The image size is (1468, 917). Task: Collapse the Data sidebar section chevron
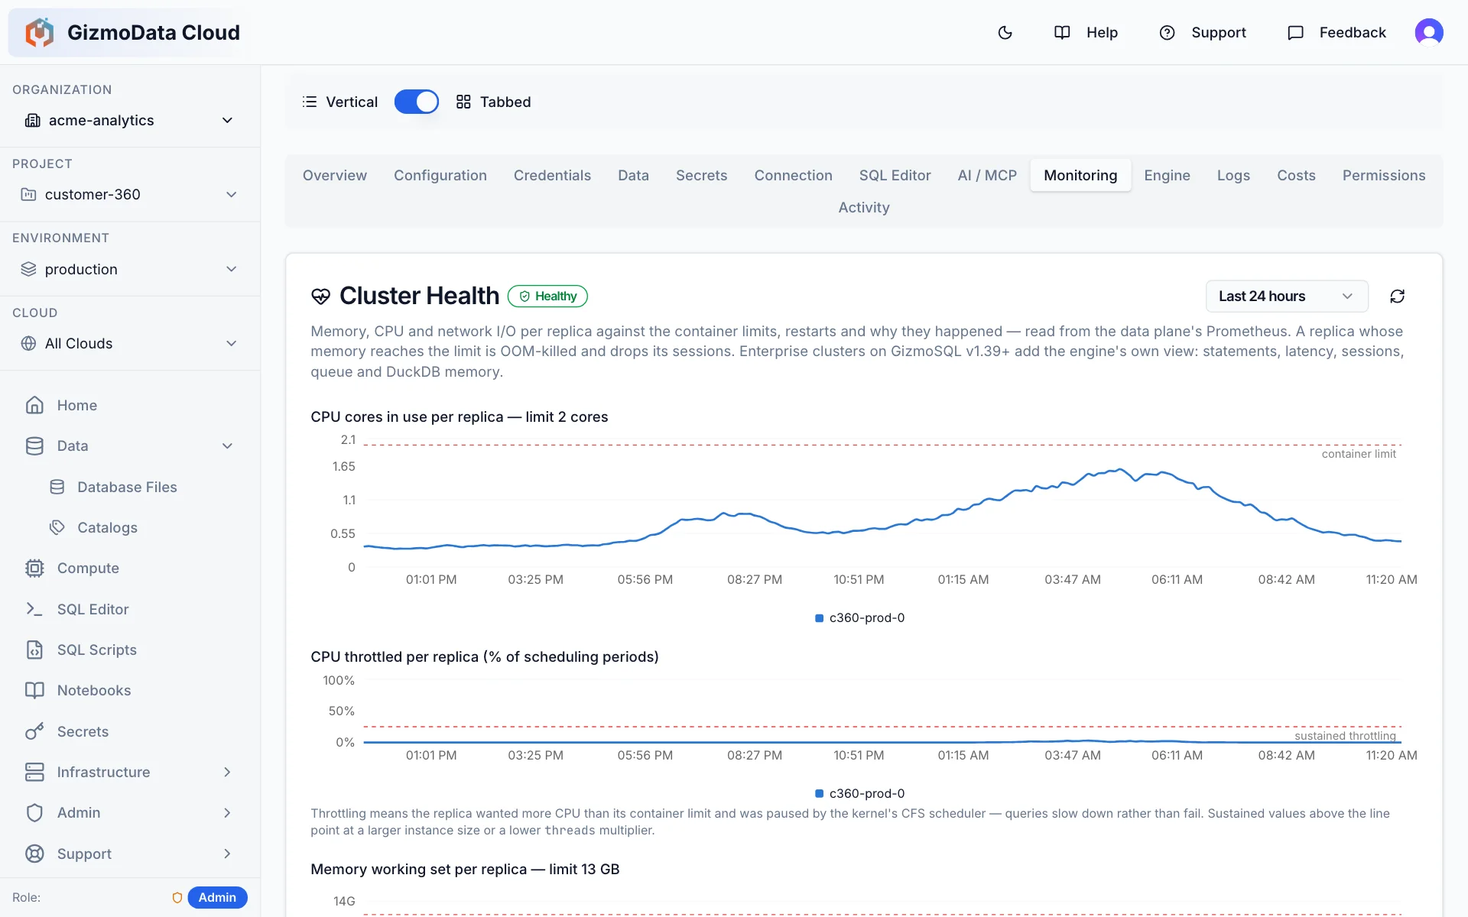tap(227, 446)
